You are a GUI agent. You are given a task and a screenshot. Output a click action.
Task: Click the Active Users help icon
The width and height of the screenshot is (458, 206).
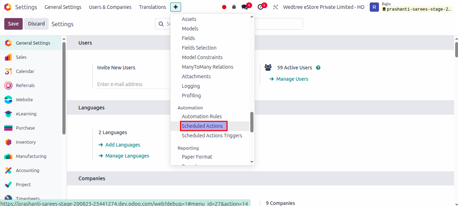click(x=318, y=68)
